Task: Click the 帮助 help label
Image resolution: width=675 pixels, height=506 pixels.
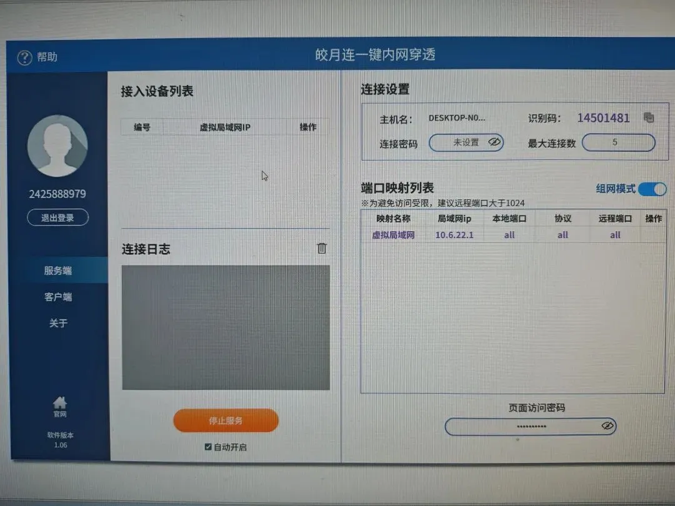Action: tap(47, 57)
